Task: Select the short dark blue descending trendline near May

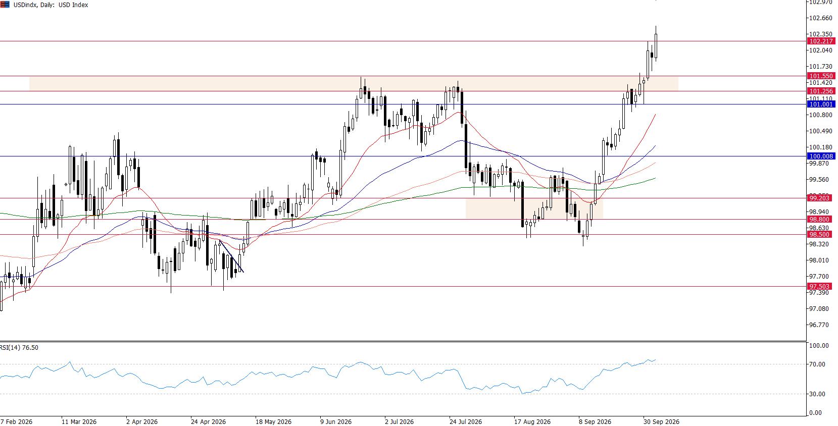Action: click(231, 257)
